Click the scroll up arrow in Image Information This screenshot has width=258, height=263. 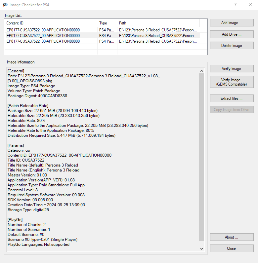pyautogui.click(x=201, y=71)
